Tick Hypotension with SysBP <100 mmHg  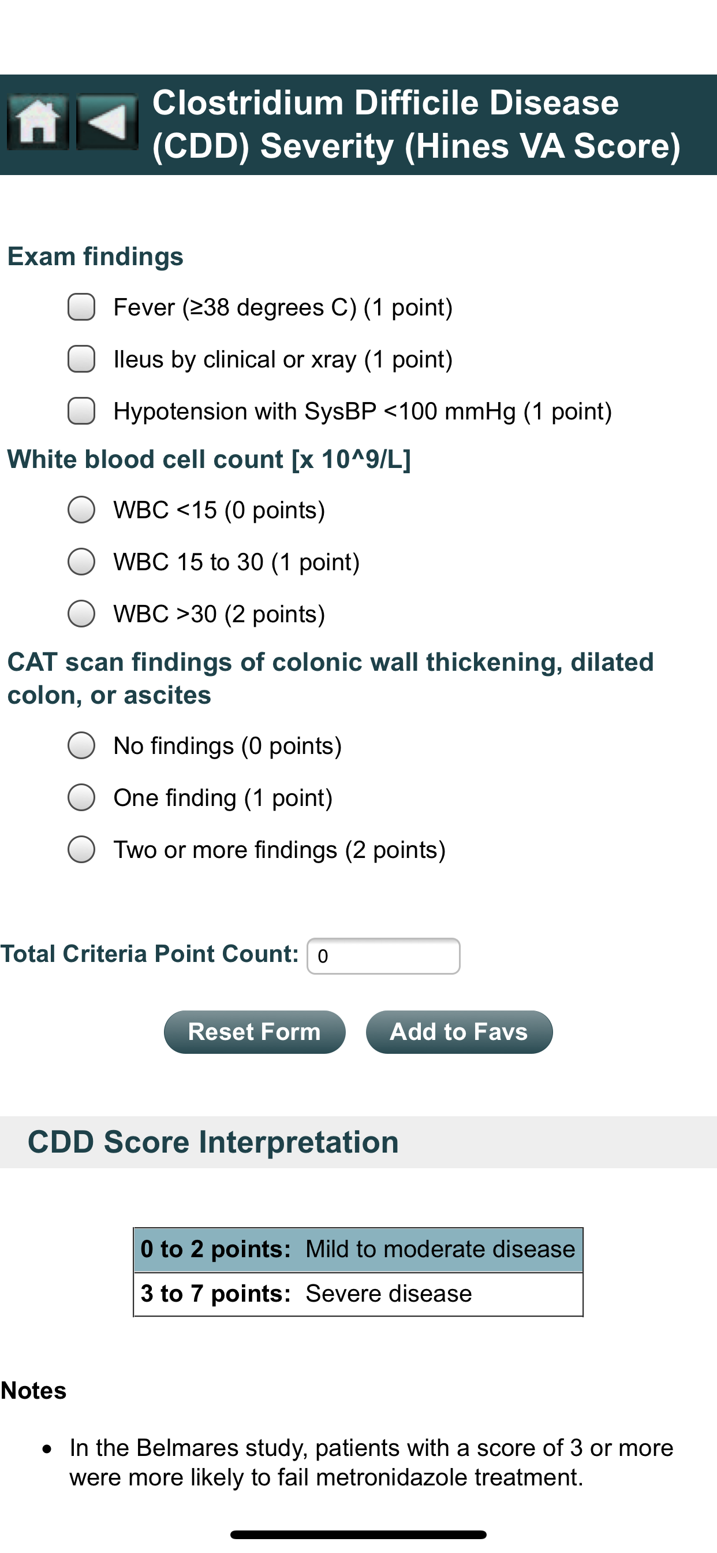pos(81,411)
